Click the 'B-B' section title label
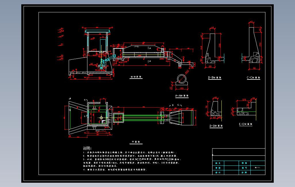Image resolution: width=295 pixels, height=187 pixels. point(214,77)
